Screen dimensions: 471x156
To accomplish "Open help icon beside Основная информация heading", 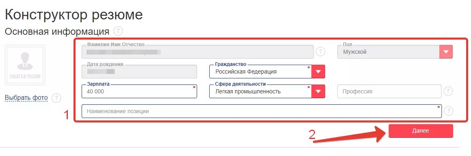I will pos(118,31).
